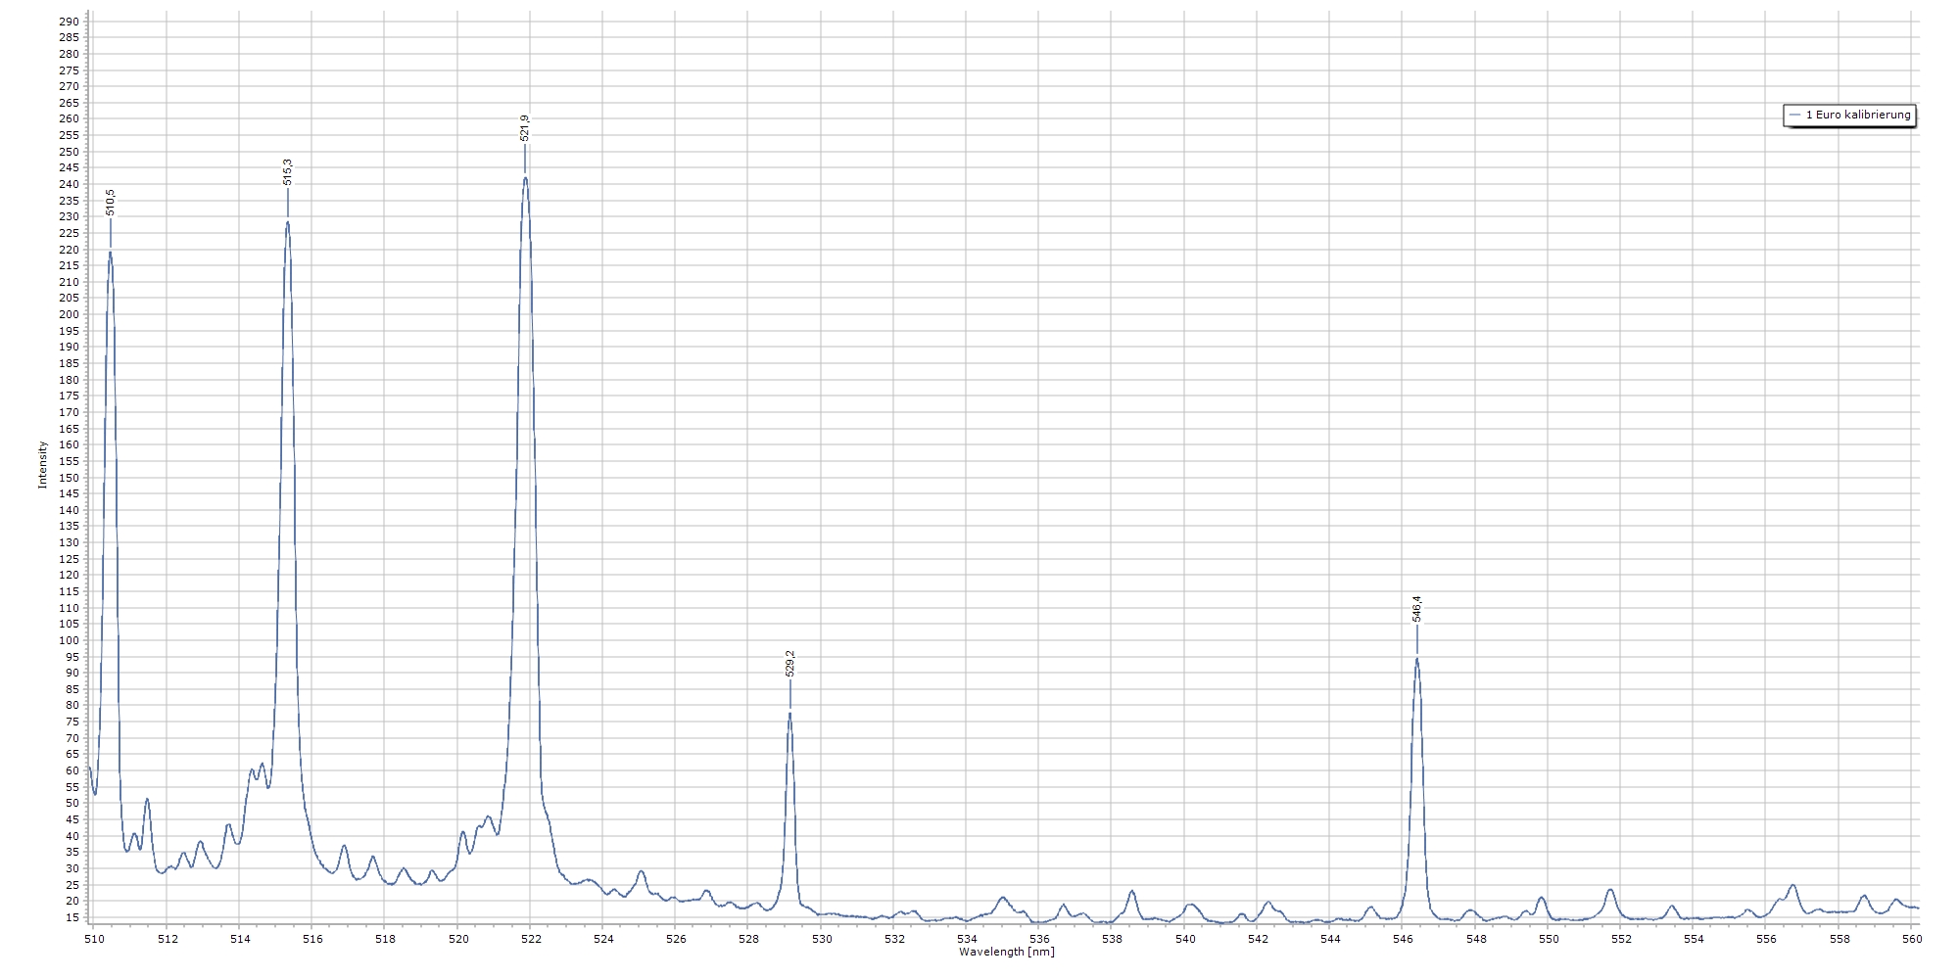Click the 530 tick on wavelength axis
This screenshot has height=979, width=1959.
[x=822, y=939]
